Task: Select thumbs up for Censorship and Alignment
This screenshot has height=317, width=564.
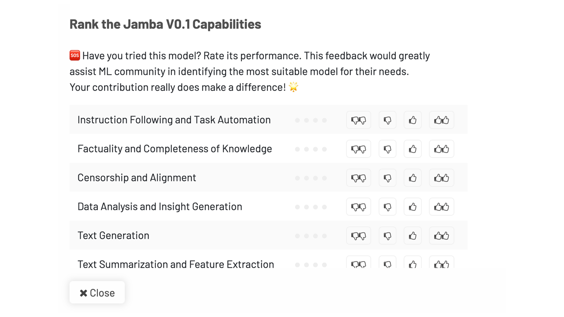Action: [412, 177]
